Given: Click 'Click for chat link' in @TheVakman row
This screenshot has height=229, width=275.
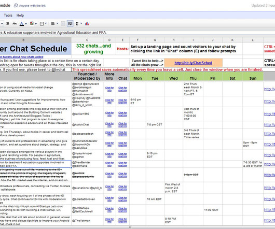Looking at the screenshot, I should click(x=122, y=221).
